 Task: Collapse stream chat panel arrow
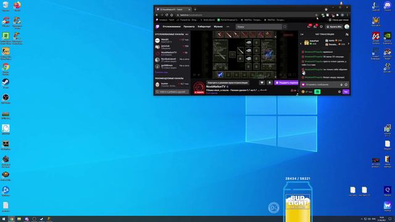point(302,35)
